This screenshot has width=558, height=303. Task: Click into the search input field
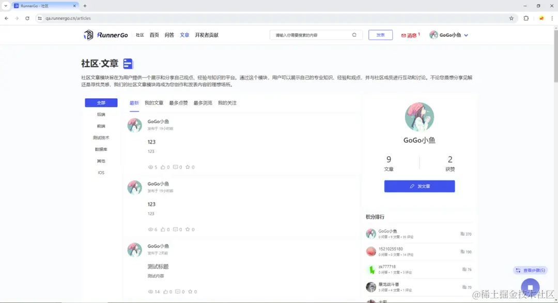[310, 35]
